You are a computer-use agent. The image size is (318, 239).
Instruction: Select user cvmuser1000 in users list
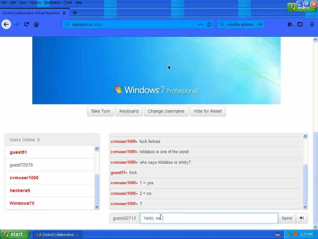pos(49,178)
